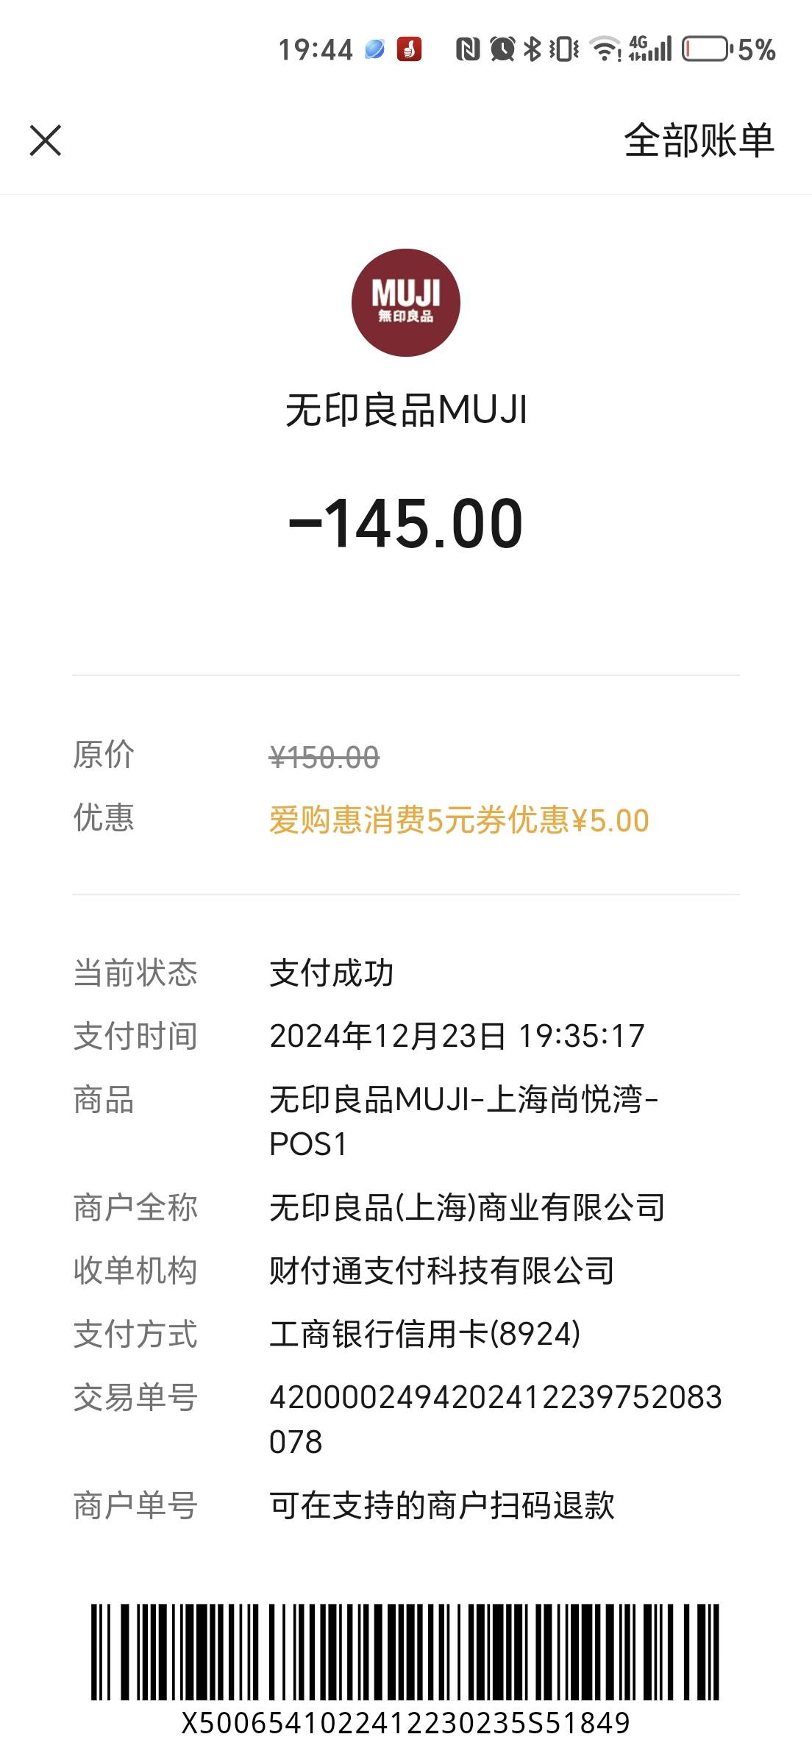Tap the red thumbs-up notification icon
Image resolution: width=812 pixels, height=1748 pixels.
click(410, 49)
